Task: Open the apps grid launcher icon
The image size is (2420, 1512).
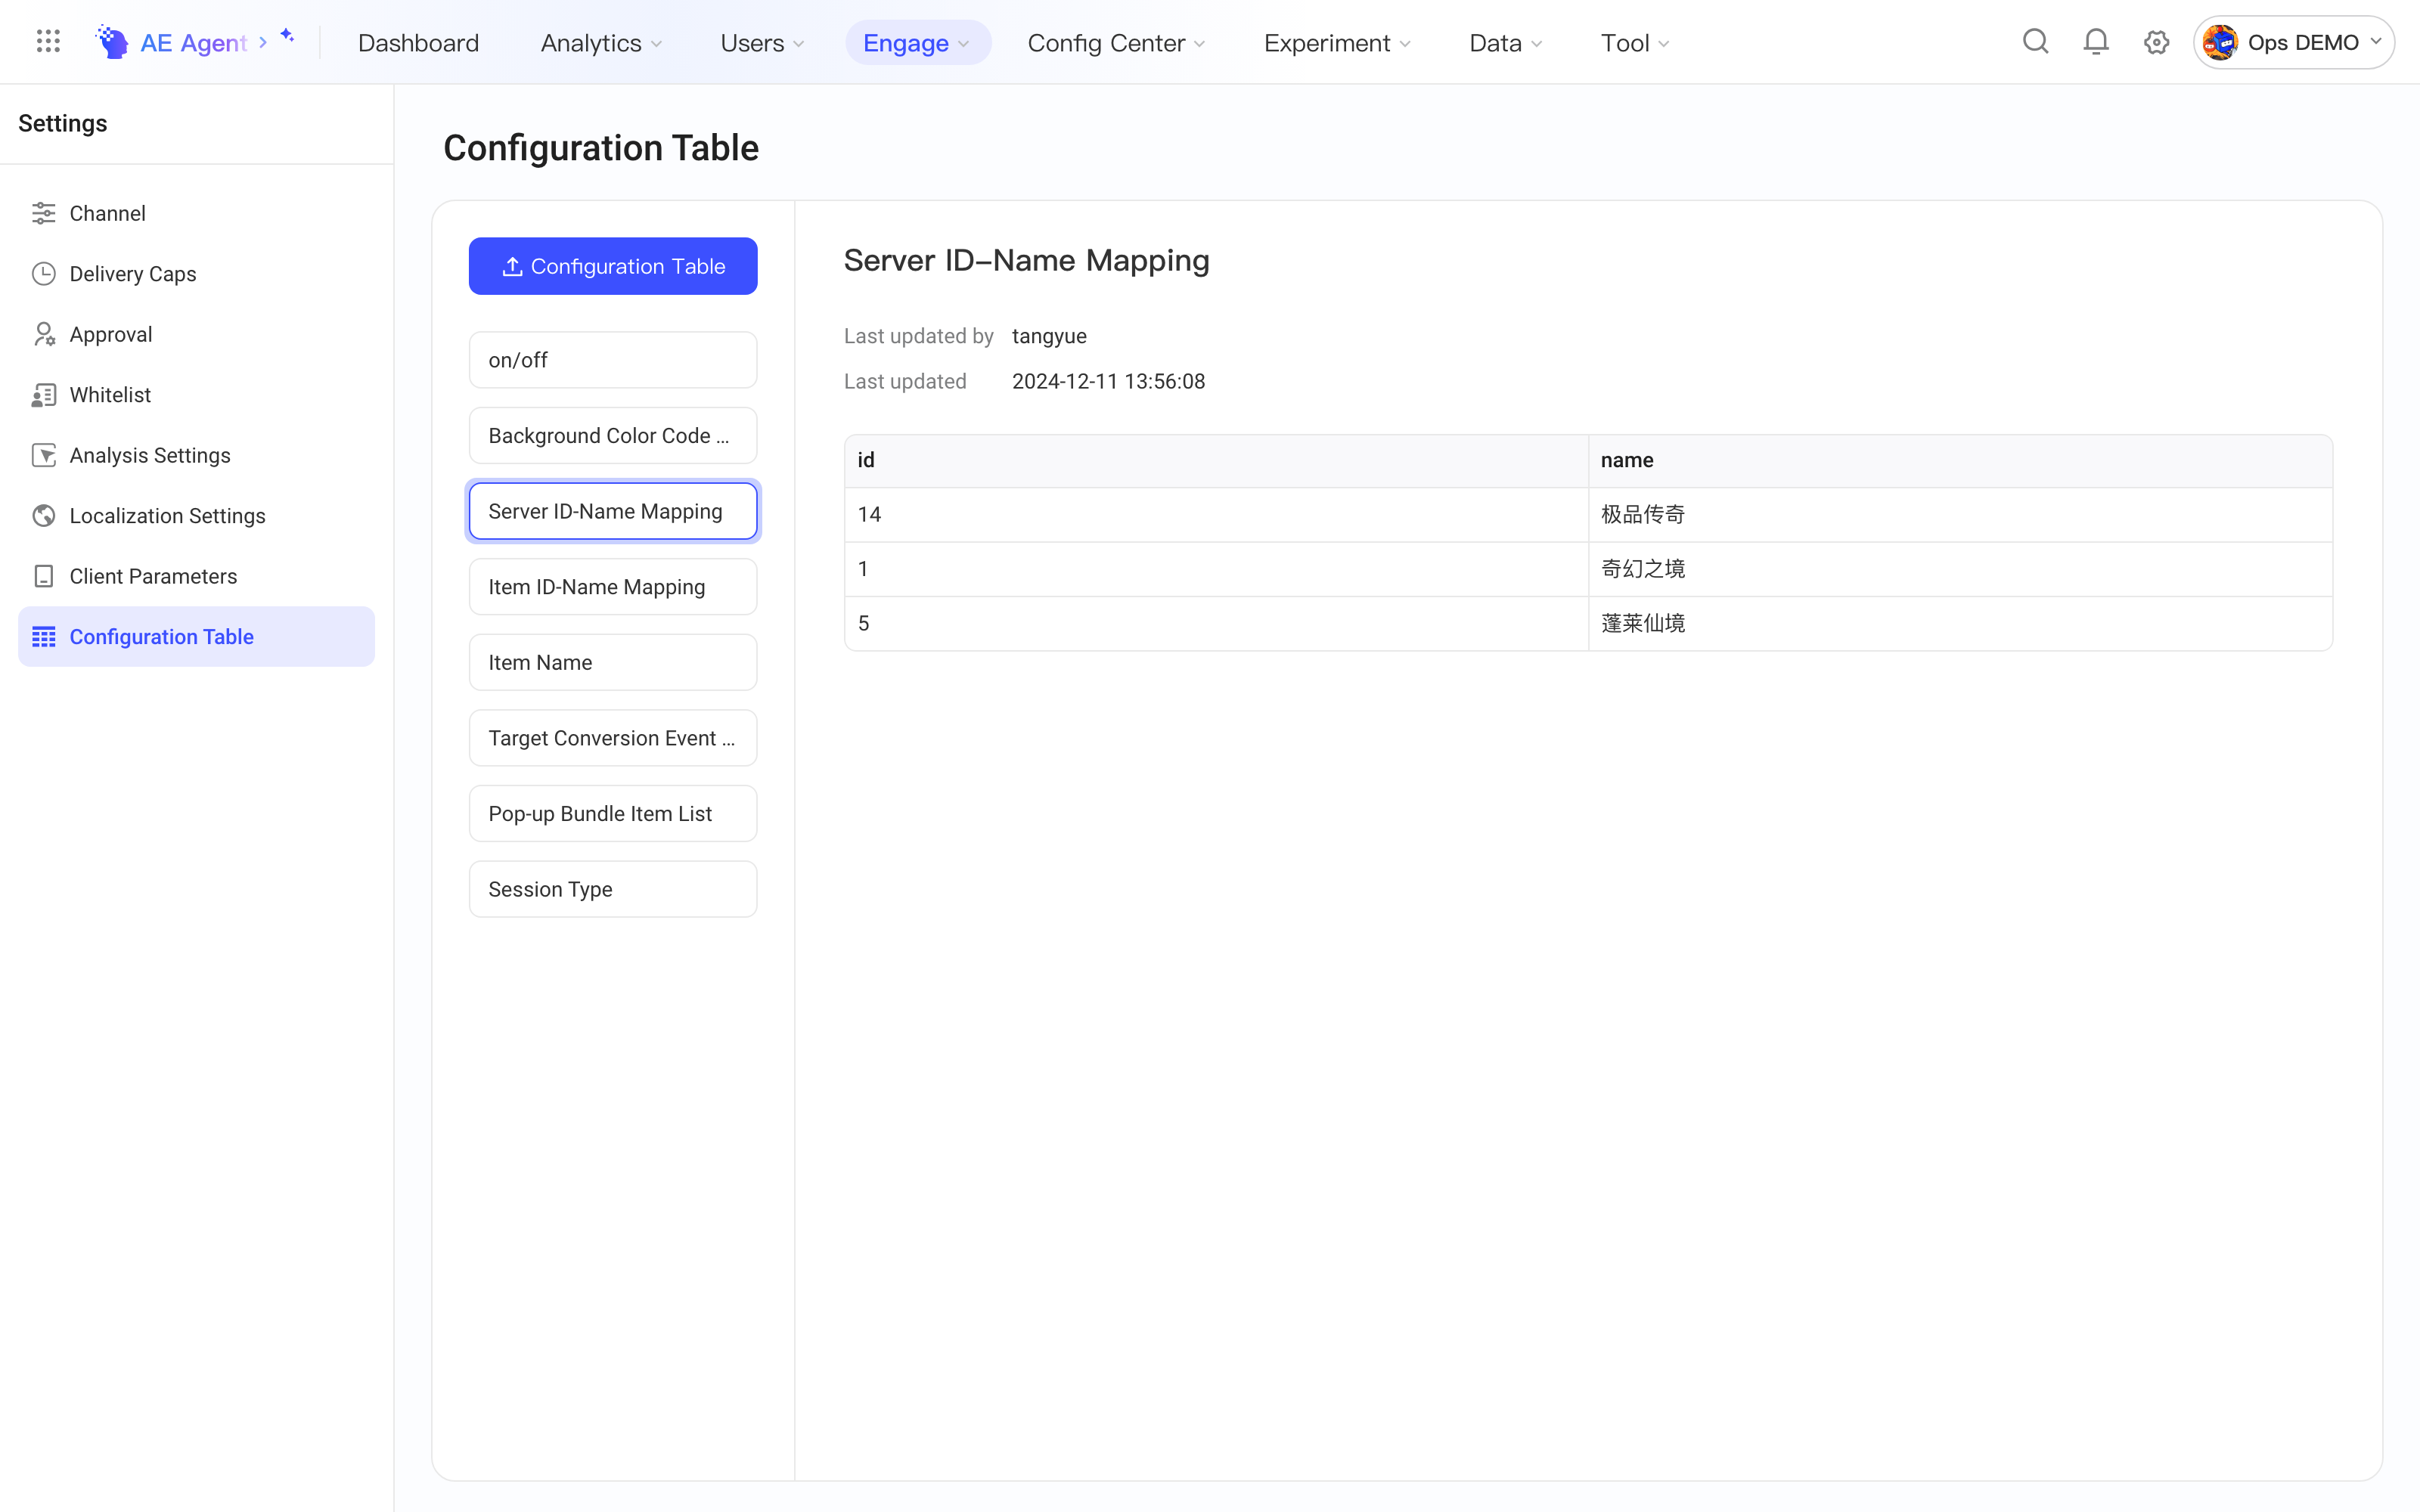Action: (48, 42)
